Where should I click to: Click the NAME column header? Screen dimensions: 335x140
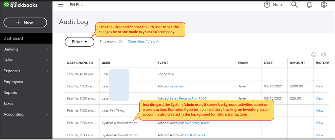(243, 63)
